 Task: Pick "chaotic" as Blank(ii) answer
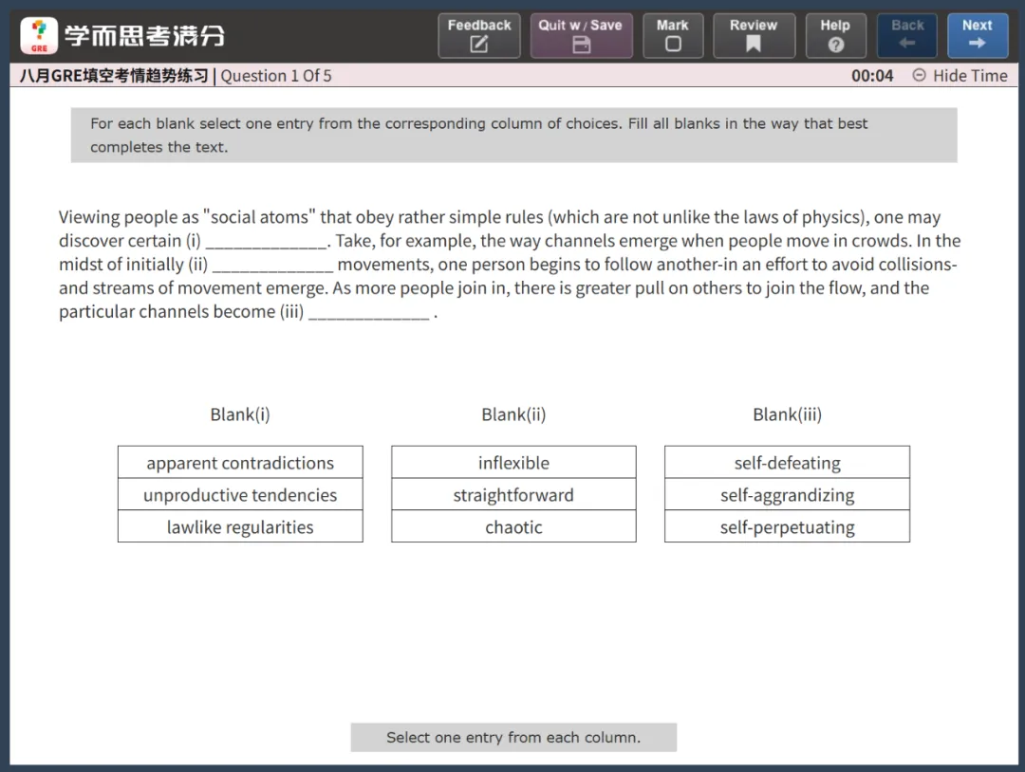click(513, 527)
